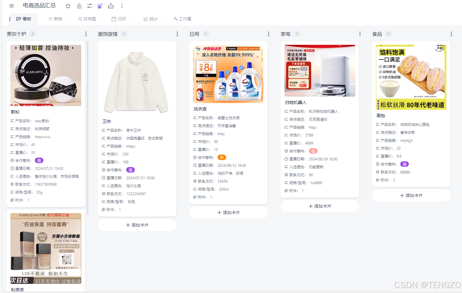The image size is (462, 293).
Task: Click the 日用 column title
Action: (x=194, y=34)
